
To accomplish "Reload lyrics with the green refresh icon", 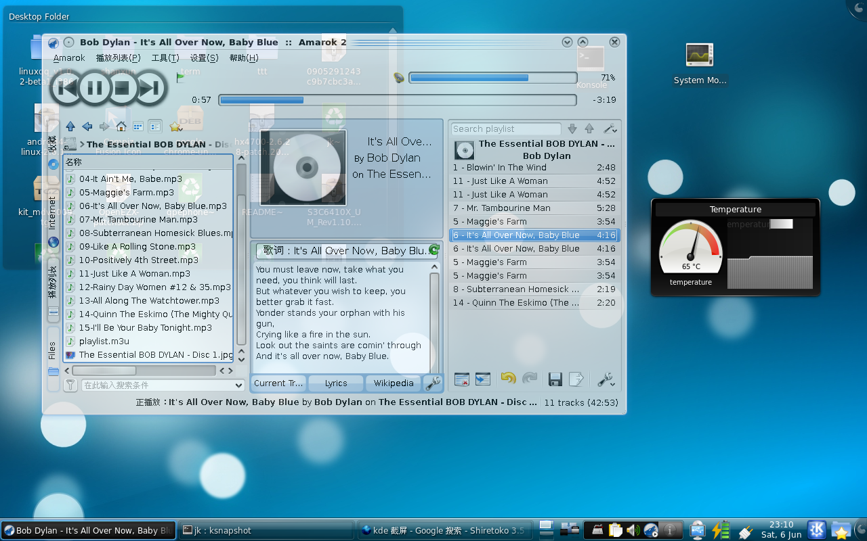I will pyautogui.click(x=433, y=250).
